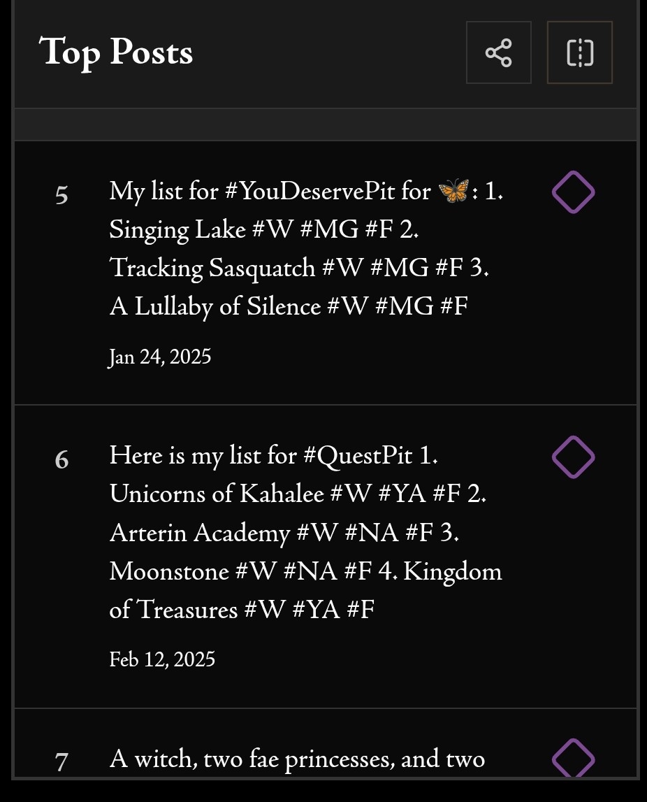Screen dimensions: 647x802
Task: Click the butterfly emoji in post 5
Action: pyautogui.click(x=453, y=191)
